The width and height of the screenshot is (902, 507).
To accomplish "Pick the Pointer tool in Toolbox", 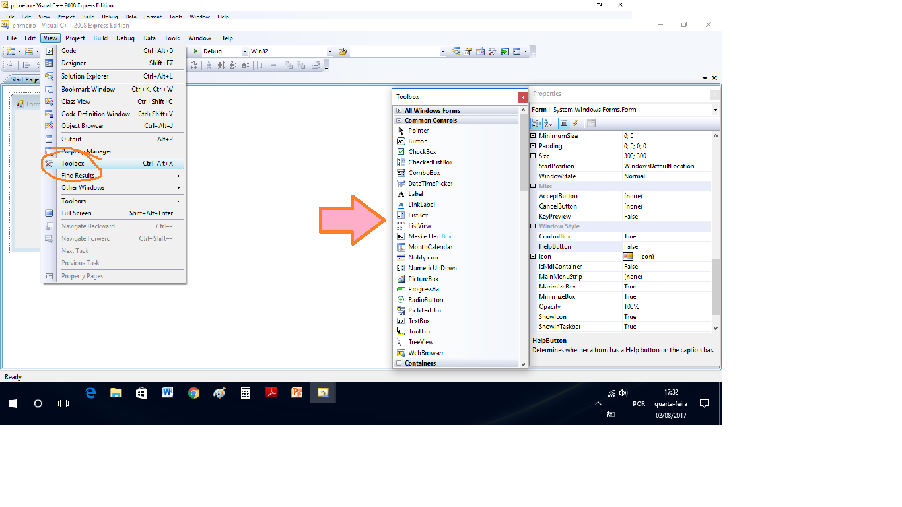I will pyautogui.click(x=418, y=131).
